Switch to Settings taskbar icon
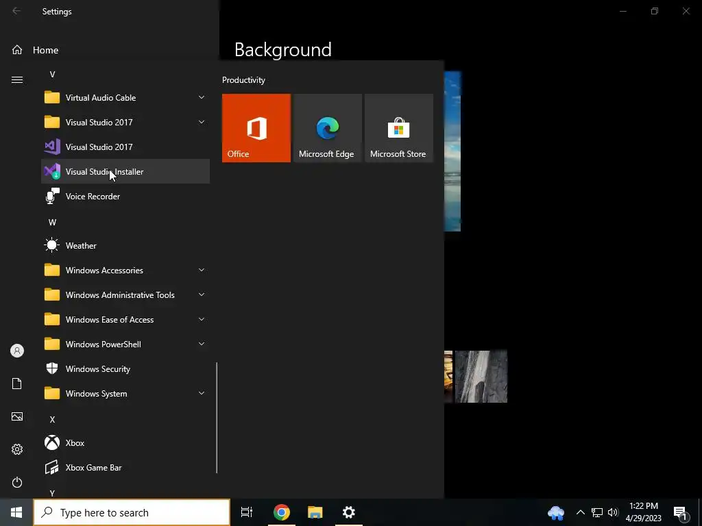Image resolution: width=702 pixels, height=526 pixels. click(x=349, y=512)
